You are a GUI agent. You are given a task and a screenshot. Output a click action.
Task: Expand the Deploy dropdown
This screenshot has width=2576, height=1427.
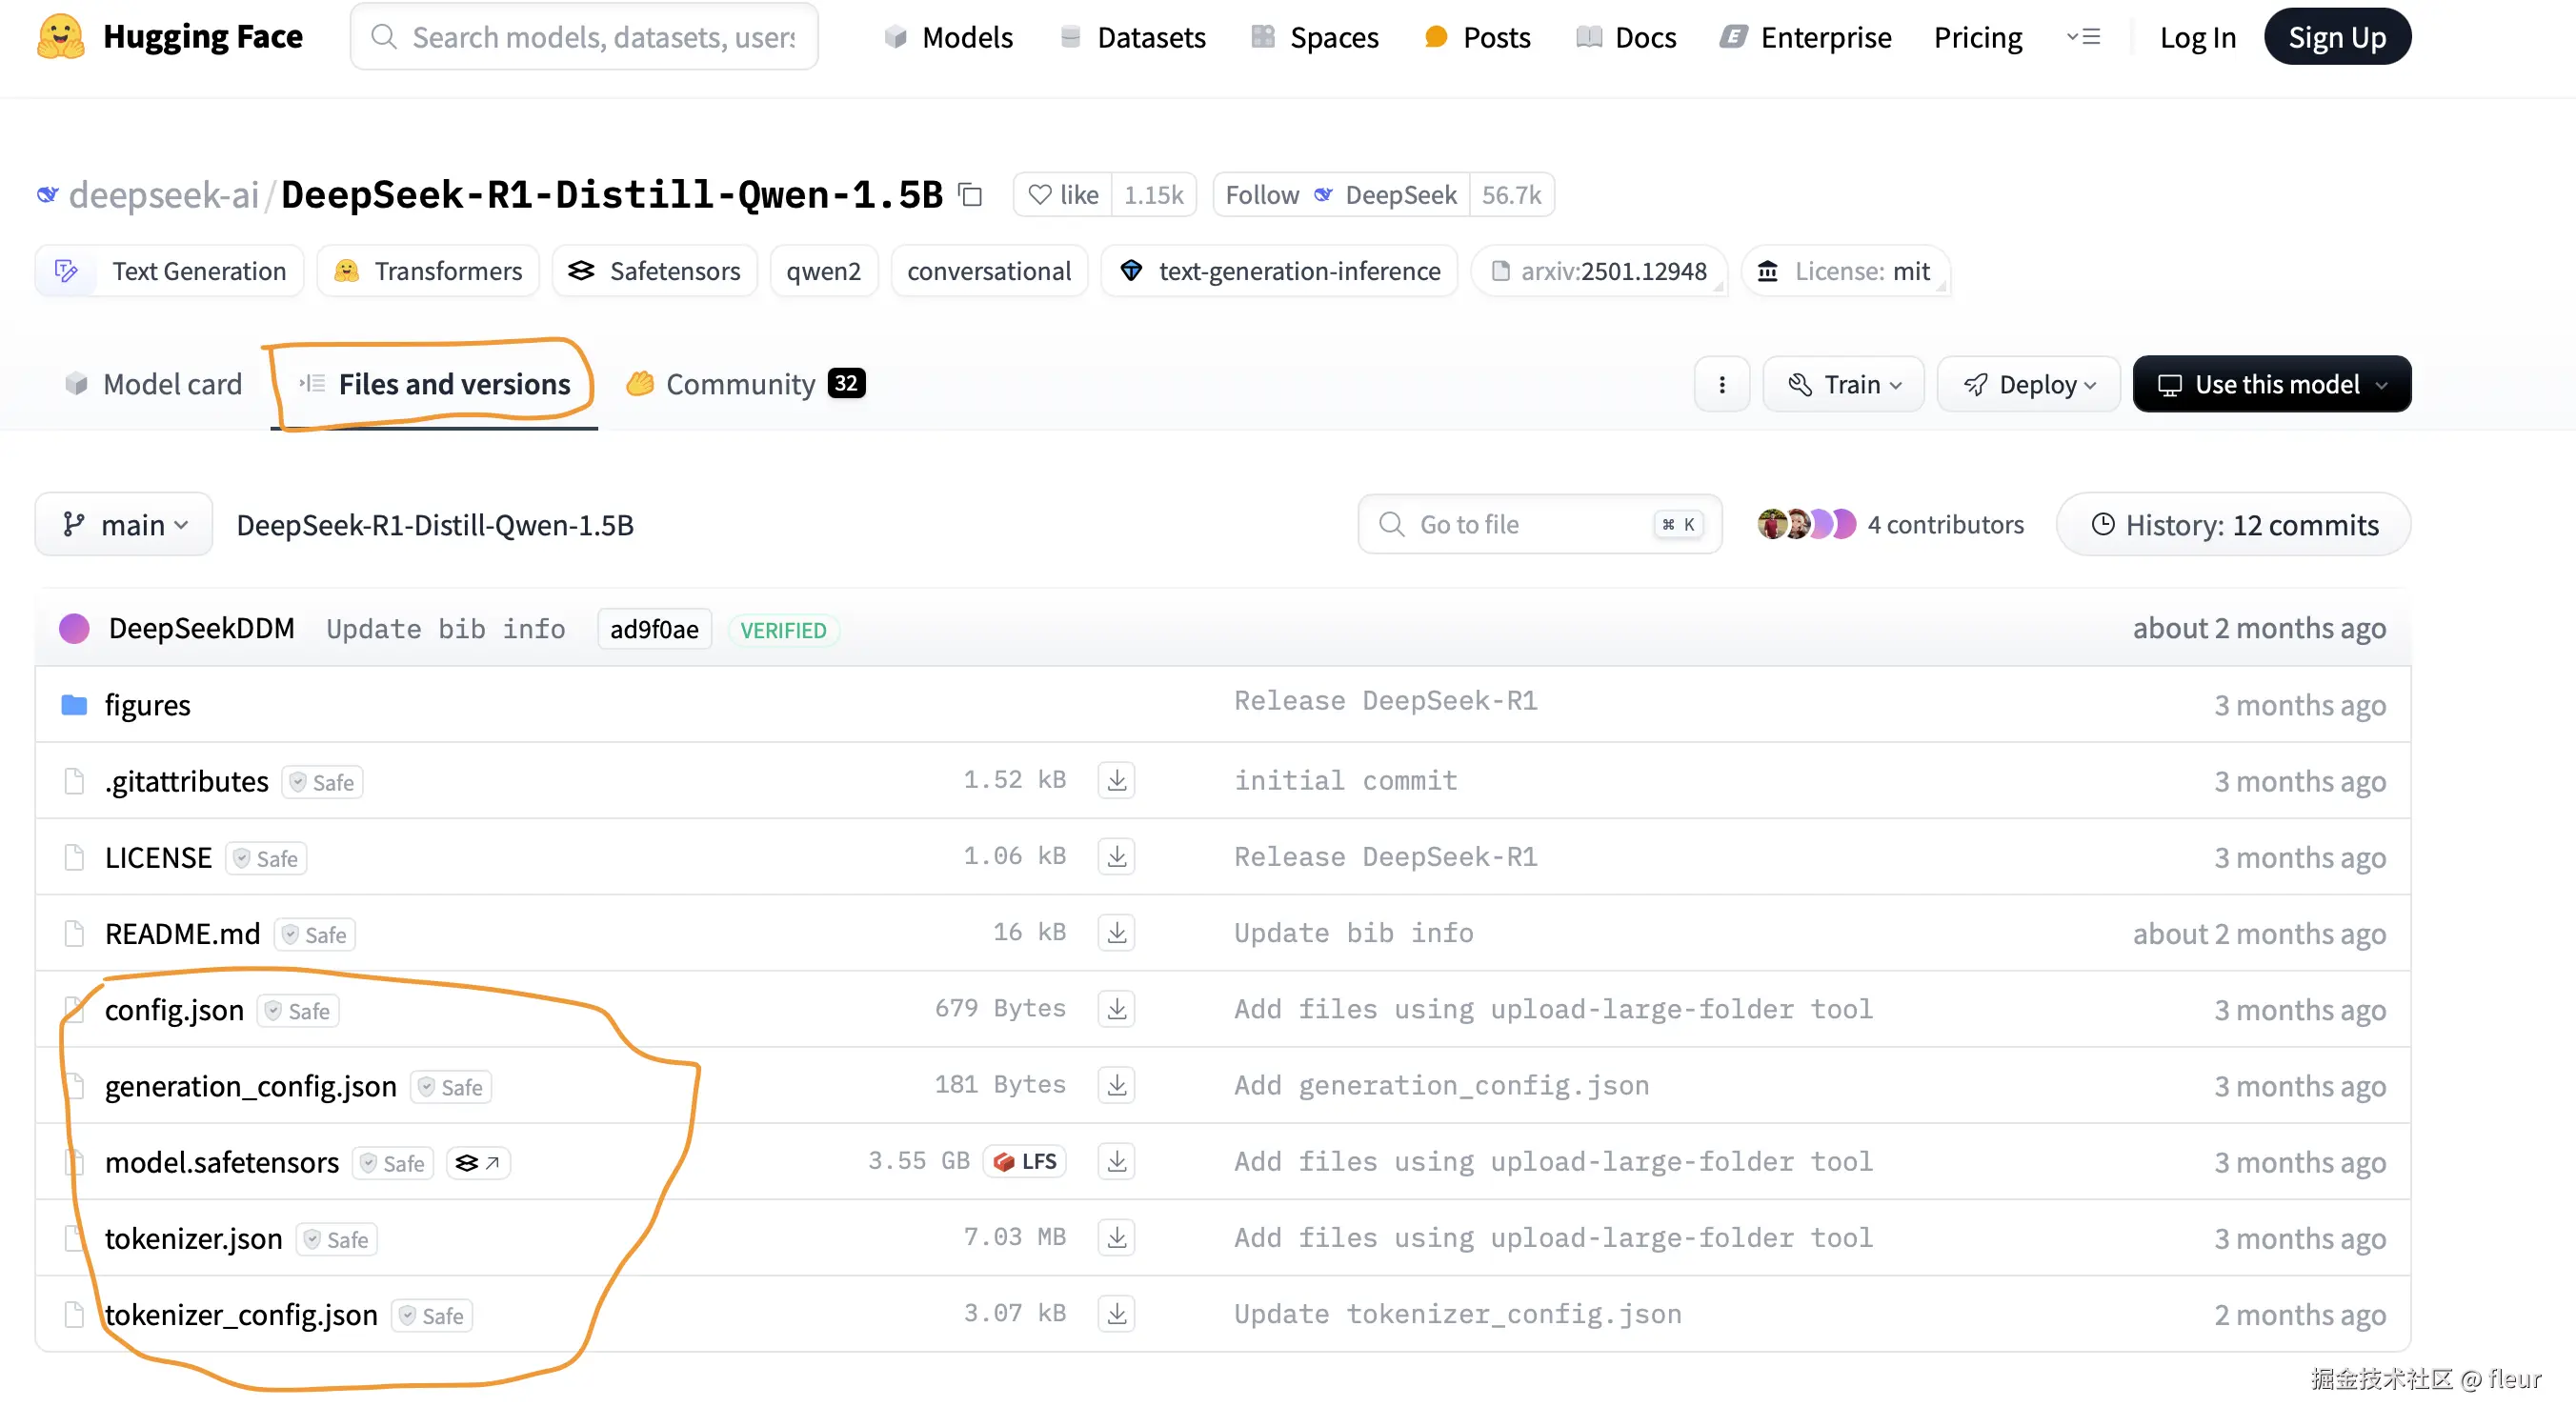[x=2028, y=384]
